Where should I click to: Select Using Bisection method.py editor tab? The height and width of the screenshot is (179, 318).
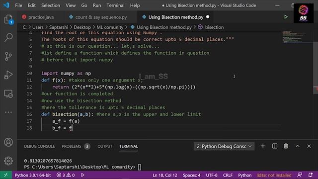[175, 17]
